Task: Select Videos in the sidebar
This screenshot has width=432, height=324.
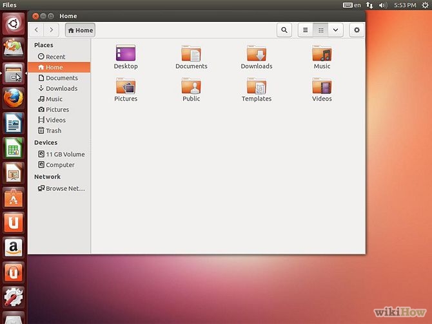Action: pyautogui.click(x=59, y=120)
